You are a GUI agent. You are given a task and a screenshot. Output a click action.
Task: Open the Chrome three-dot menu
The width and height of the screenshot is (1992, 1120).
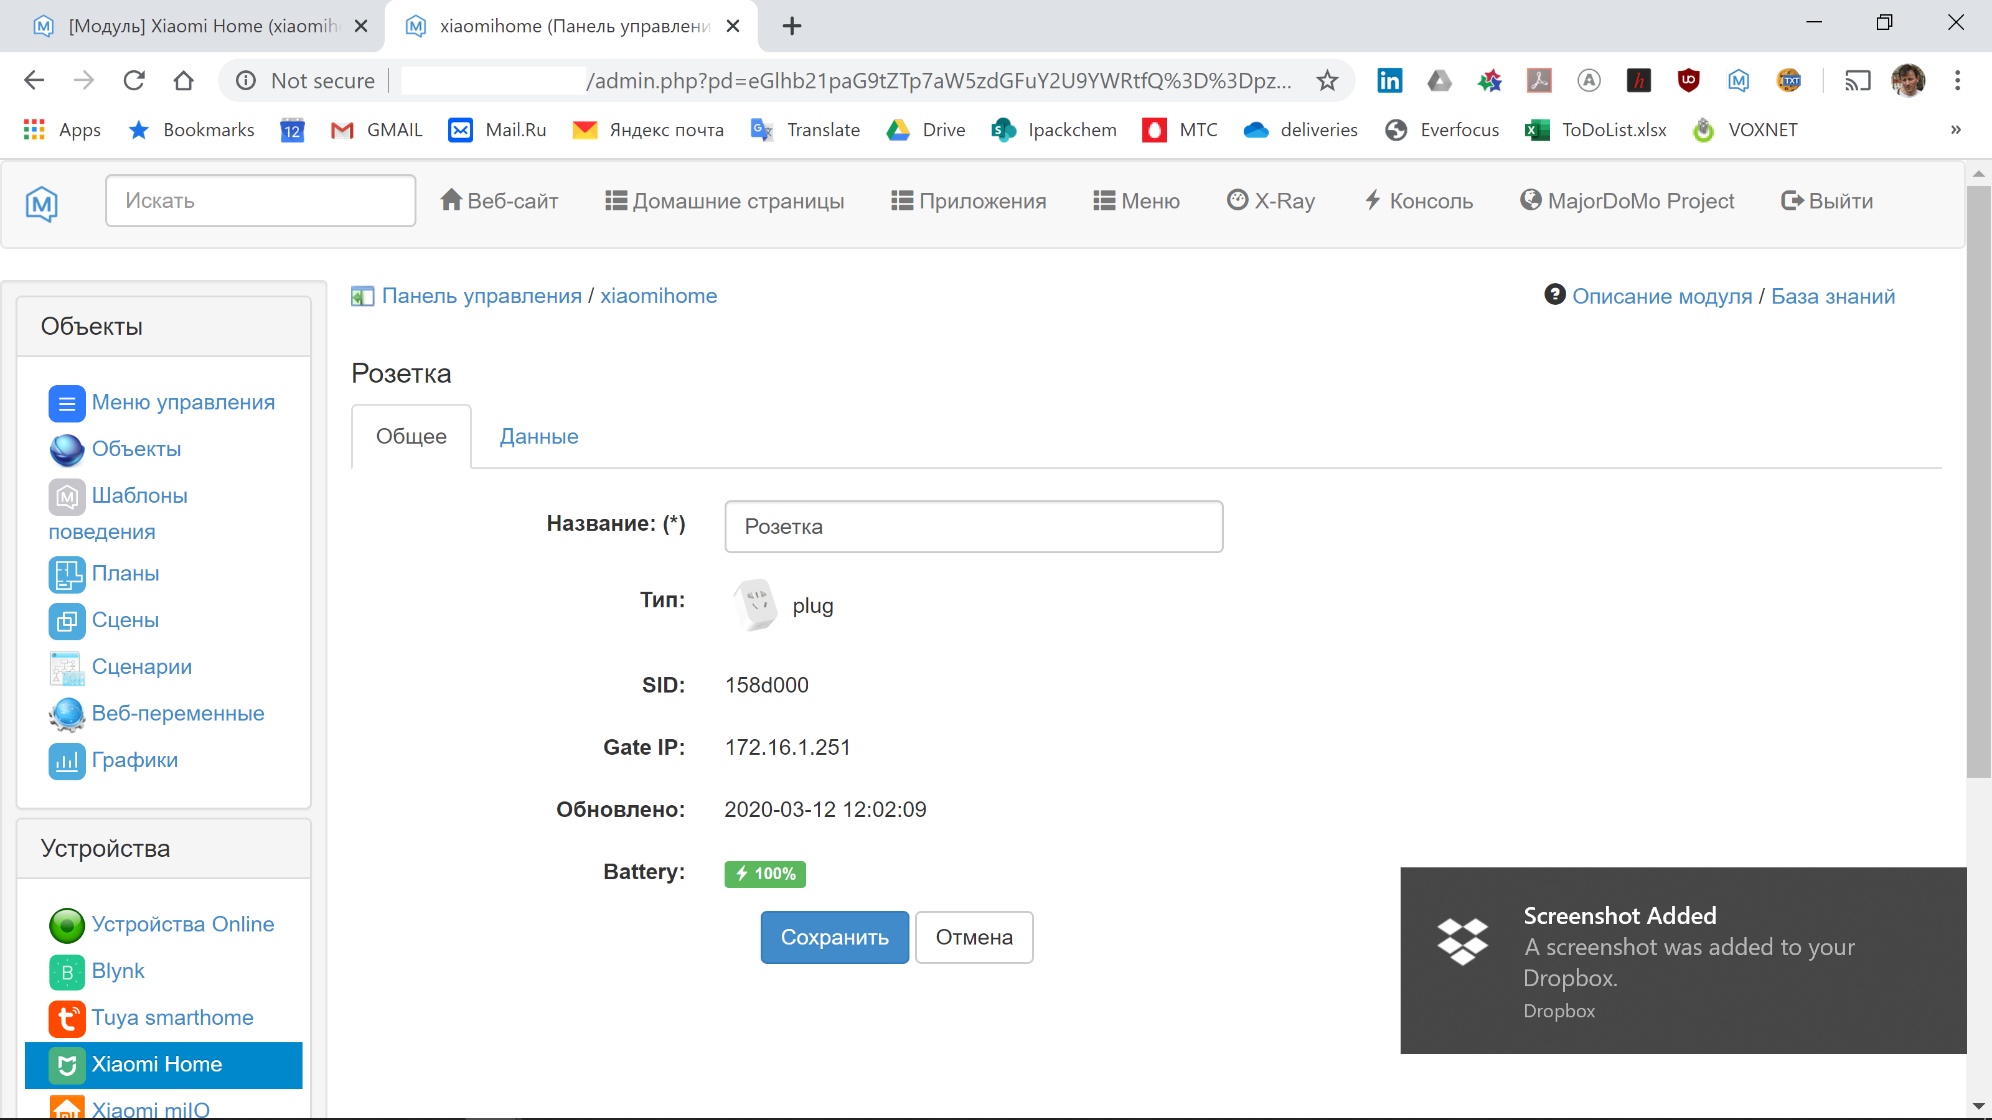point(1957,80)
